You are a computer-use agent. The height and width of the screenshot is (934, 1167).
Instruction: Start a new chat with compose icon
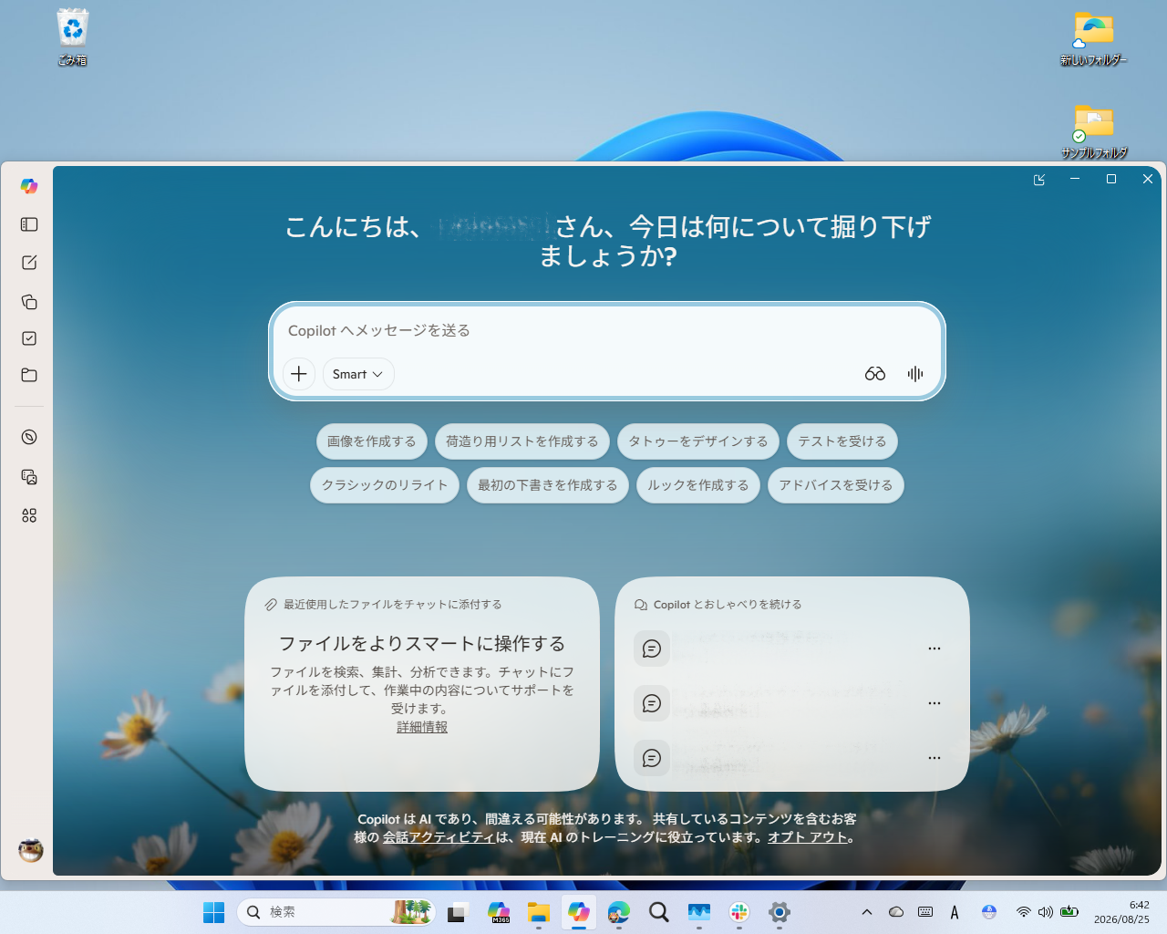tap(29, 263)
